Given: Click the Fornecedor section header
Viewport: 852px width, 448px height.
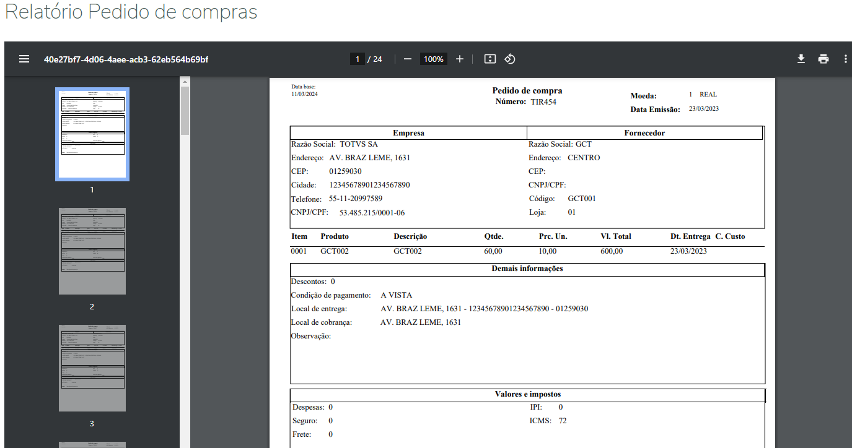Looking at the screenshot, I should (x=644, y=133).
